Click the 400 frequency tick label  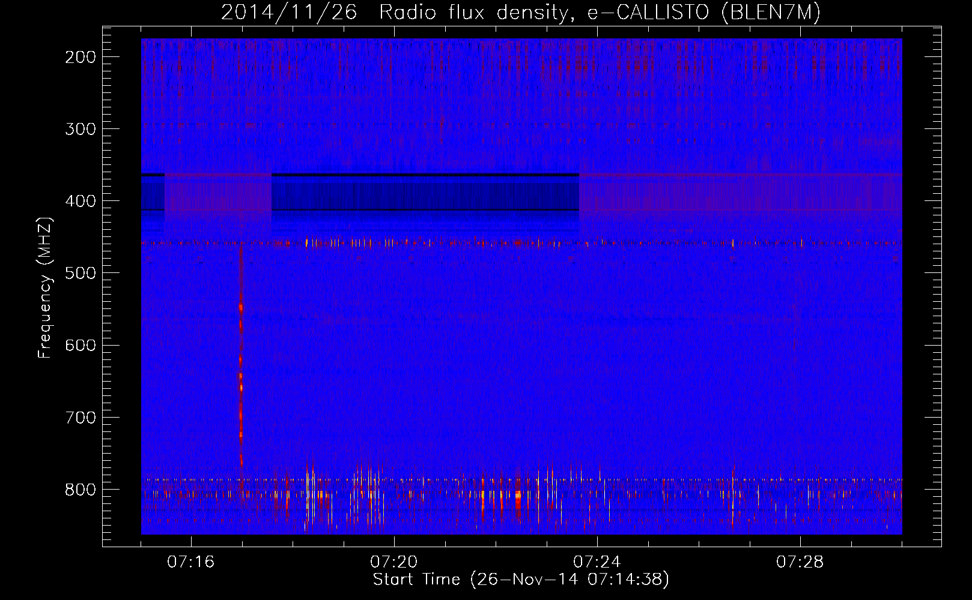[80, 201]
